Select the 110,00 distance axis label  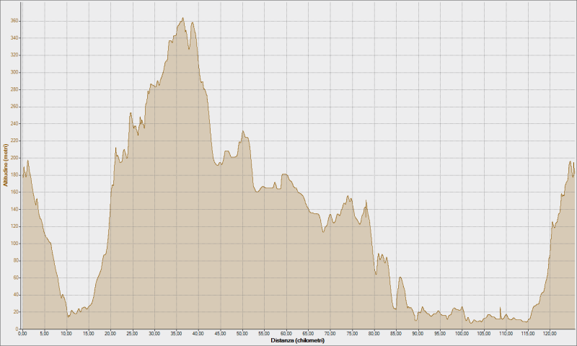506,334
